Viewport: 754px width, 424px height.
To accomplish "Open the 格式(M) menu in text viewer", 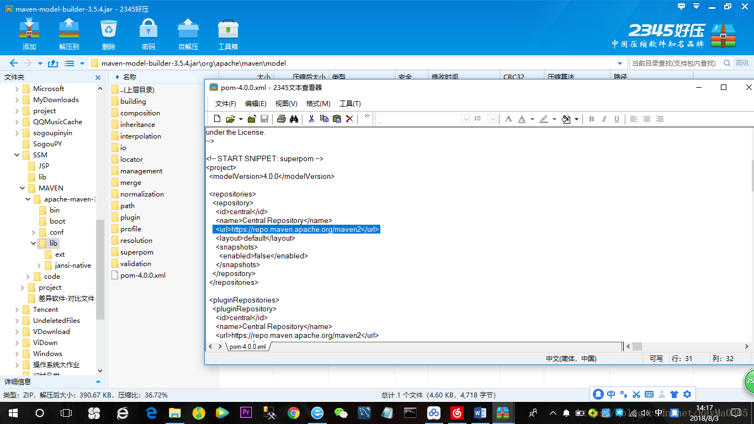I will 318,104.
